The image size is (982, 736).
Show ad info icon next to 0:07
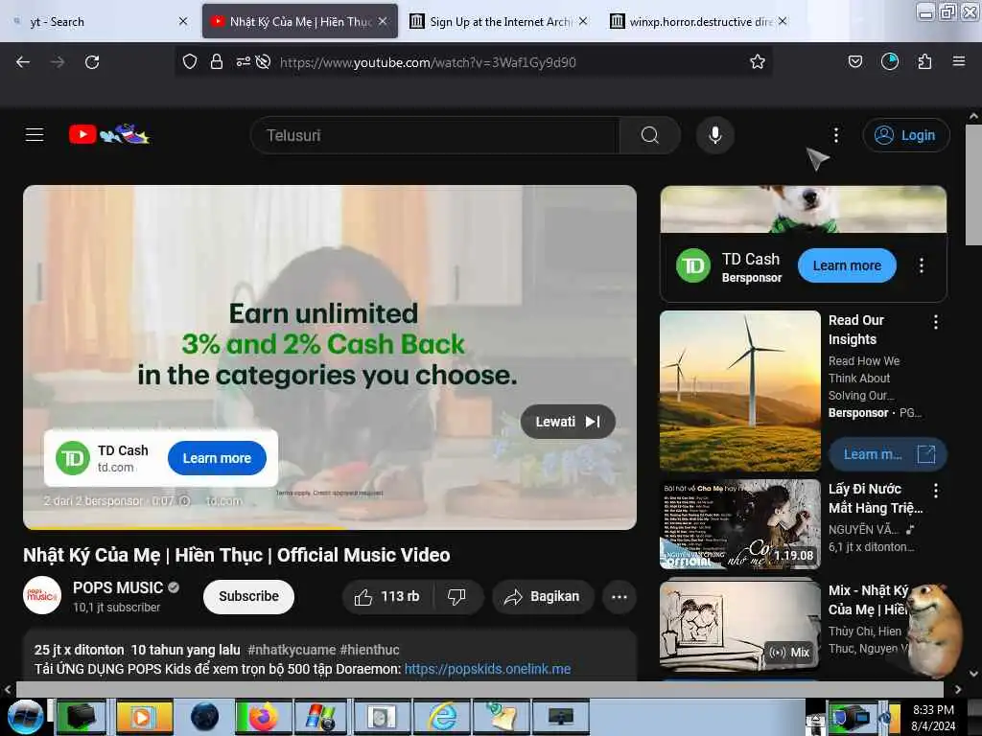point(184,500)
